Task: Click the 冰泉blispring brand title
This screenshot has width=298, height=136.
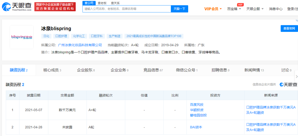Action: click(x=56, y=29)
